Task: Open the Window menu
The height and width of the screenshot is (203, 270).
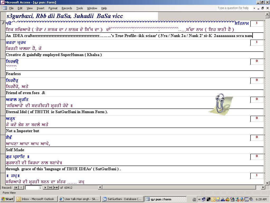Action: point(92,8)
